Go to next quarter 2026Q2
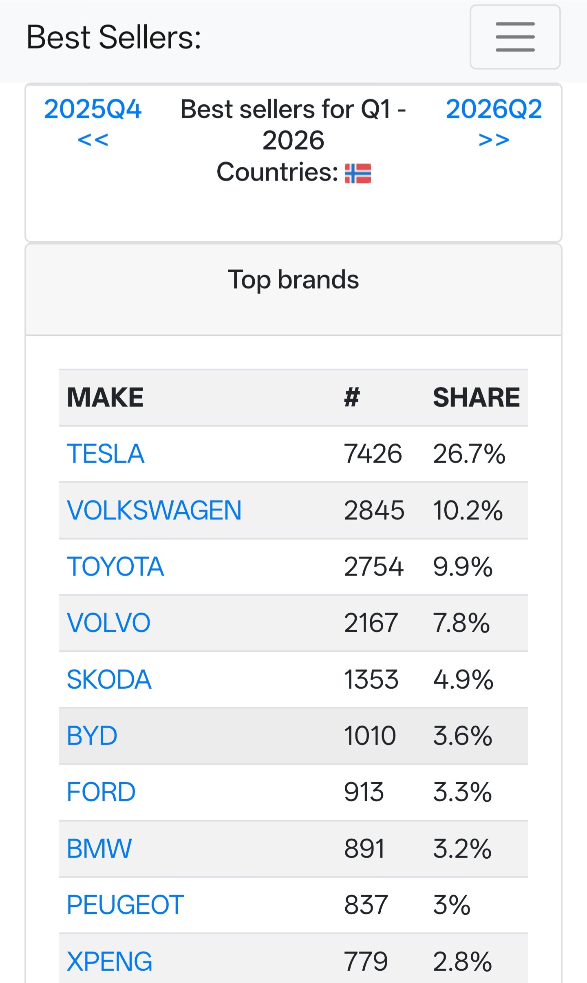The width and height of the screenshot is (587, 983). tap(494, 124)
